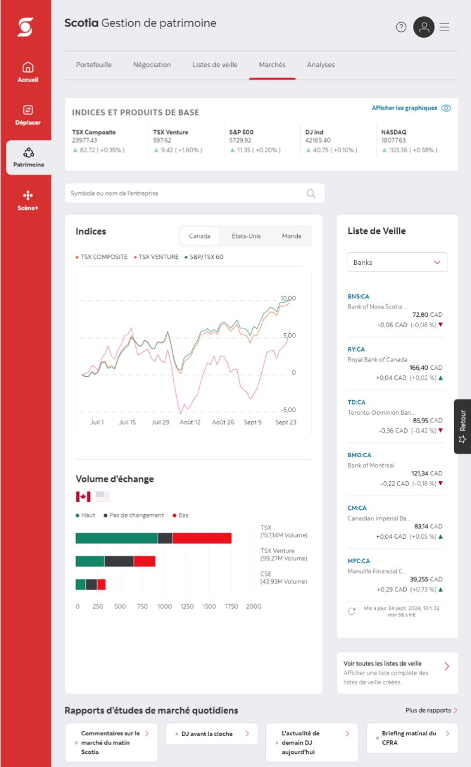Viewport: 471px width, 767px height.
Task: Open the user profile avatar icon
Action: click(x=424, y=27)
